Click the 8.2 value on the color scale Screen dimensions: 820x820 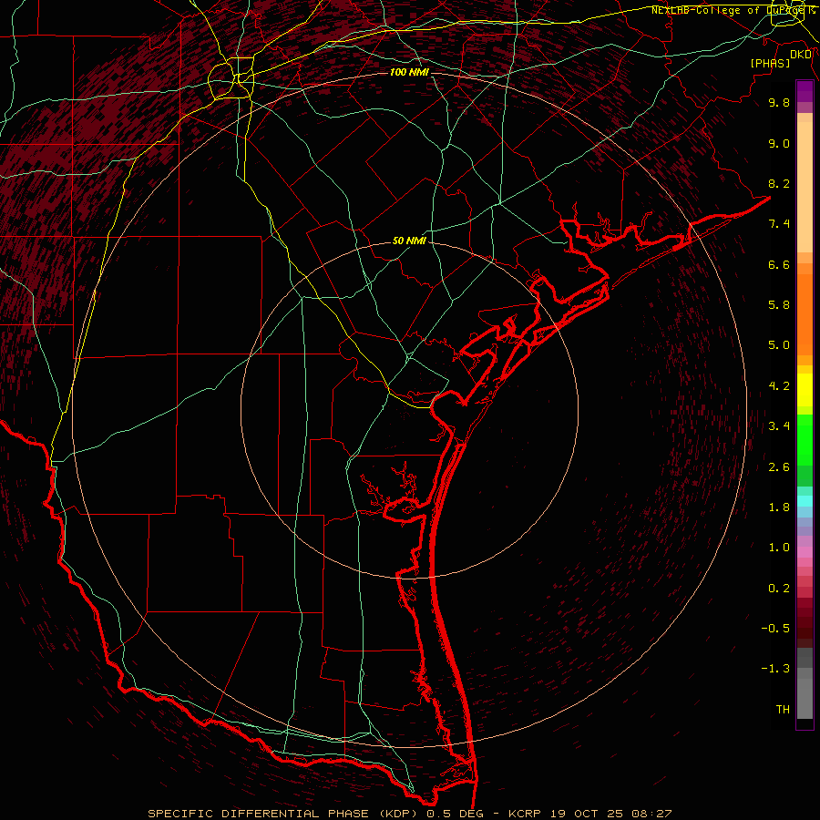(x=779, y=184)
